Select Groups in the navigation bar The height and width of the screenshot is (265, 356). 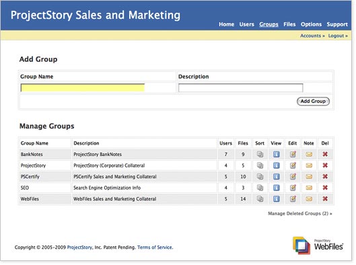[269, 24]
